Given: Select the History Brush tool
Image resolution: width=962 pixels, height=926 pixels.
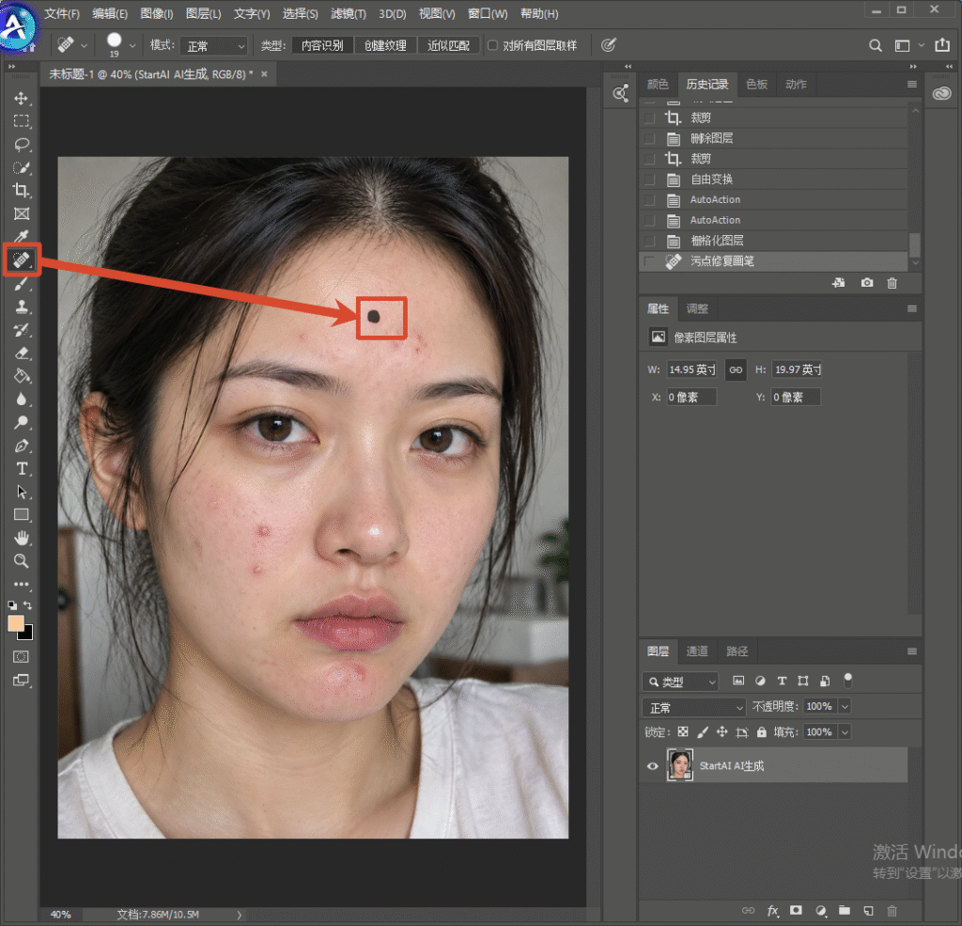Looking at the screenshot, I should [x=22, y=330].
